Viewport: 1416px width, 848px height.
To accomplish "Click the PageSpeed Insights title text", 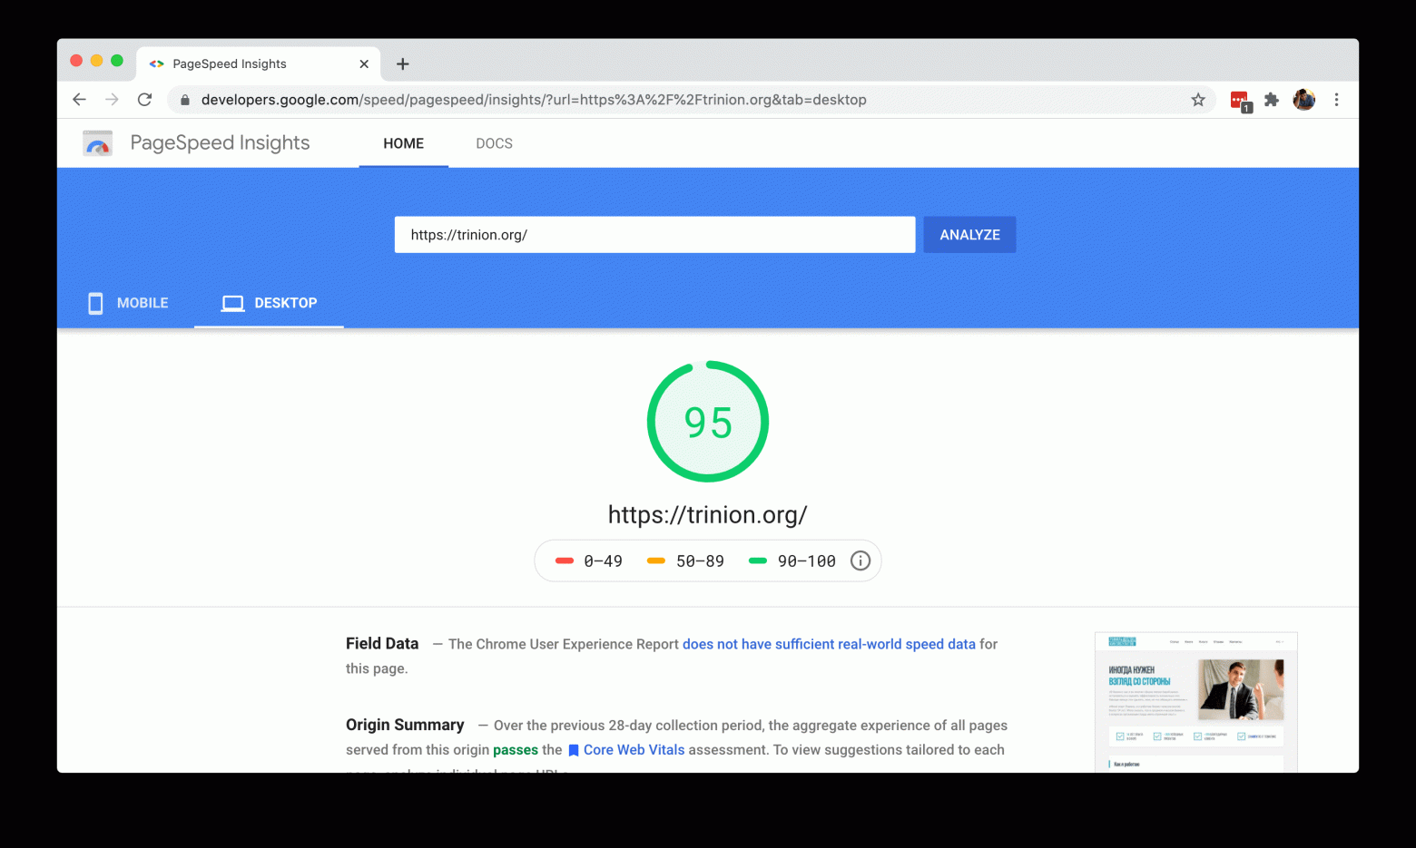I will click(x=220, y=142).
